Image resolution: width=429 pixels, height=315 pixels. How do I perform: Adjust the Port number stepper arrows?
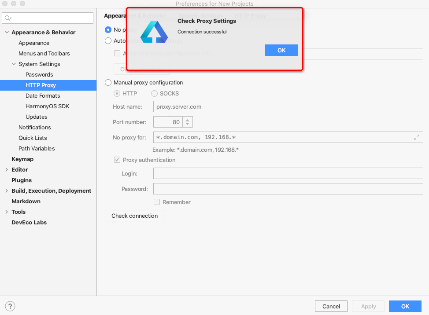coord(188,122)
